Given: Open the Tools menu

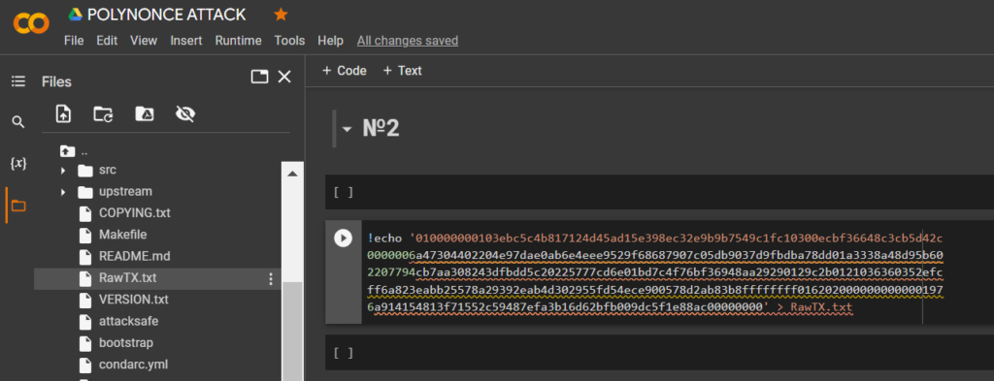Looking at the screenshot, I should click(289, 41).
